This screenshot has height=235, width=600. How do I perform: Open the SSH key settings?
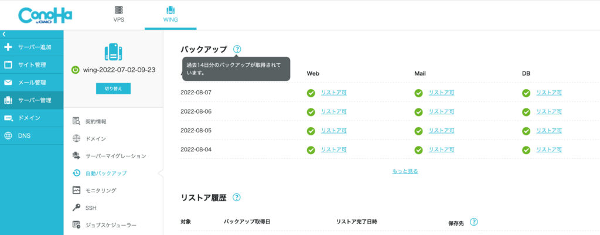(91, 207)
